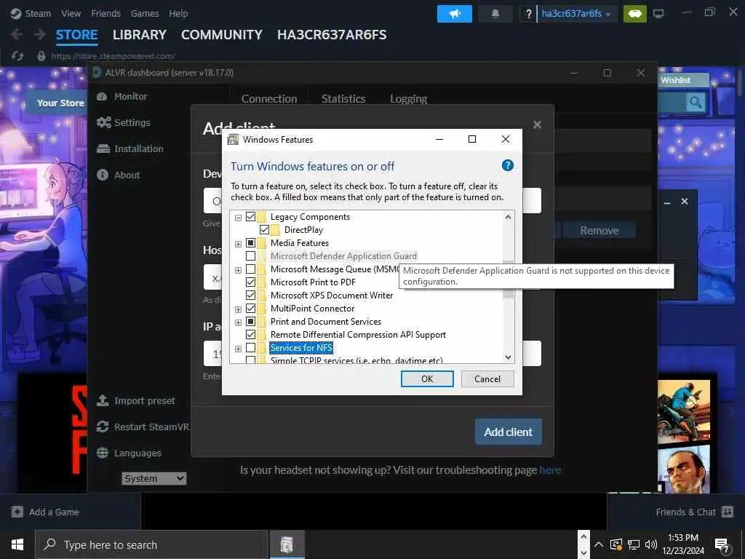Click the network tray icon
This screenshot has width=745, height=559.
coord(634,544)
